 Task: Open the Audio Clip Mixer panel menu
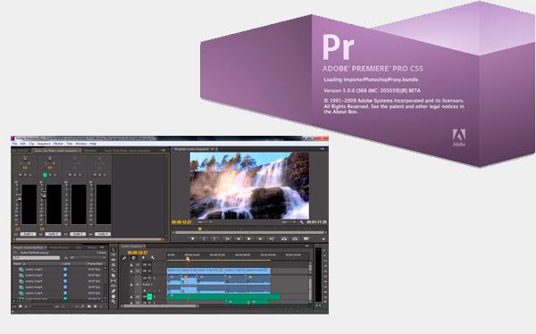pos(163,150)
